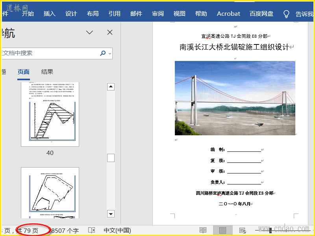Screen dimensions: 315x236
Task: Open the 百度网盘 ribbon tab
Action: [x=261, y=14]
